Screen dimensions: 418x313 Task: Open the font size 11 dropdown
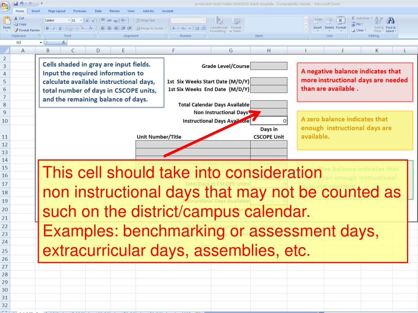pos(81,20)
